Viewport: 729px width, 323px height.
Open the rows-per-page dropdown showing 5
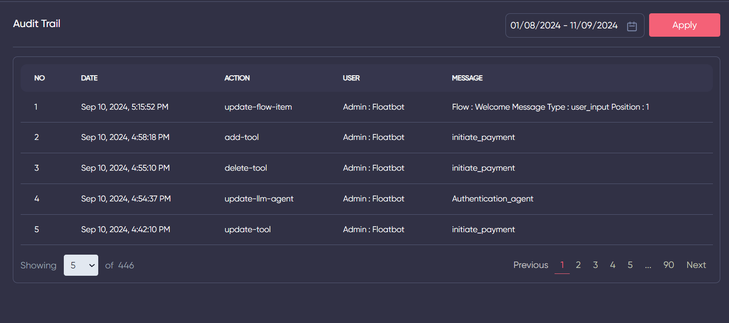point(81,265)
